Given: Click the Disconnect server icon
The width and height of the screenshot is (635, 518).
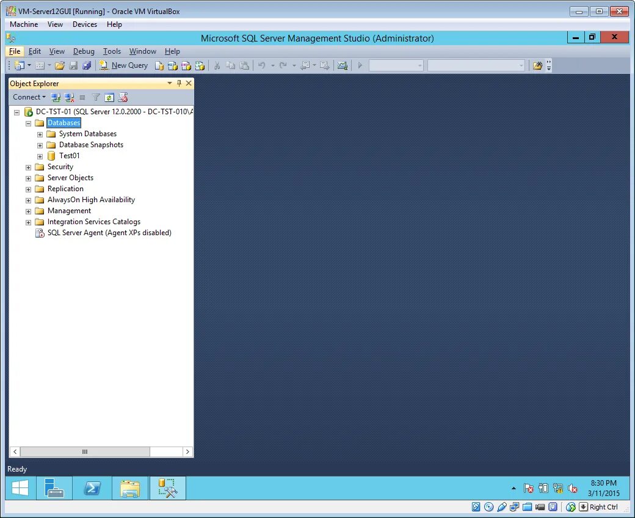Looking at the screenshot, I should 69,97.
